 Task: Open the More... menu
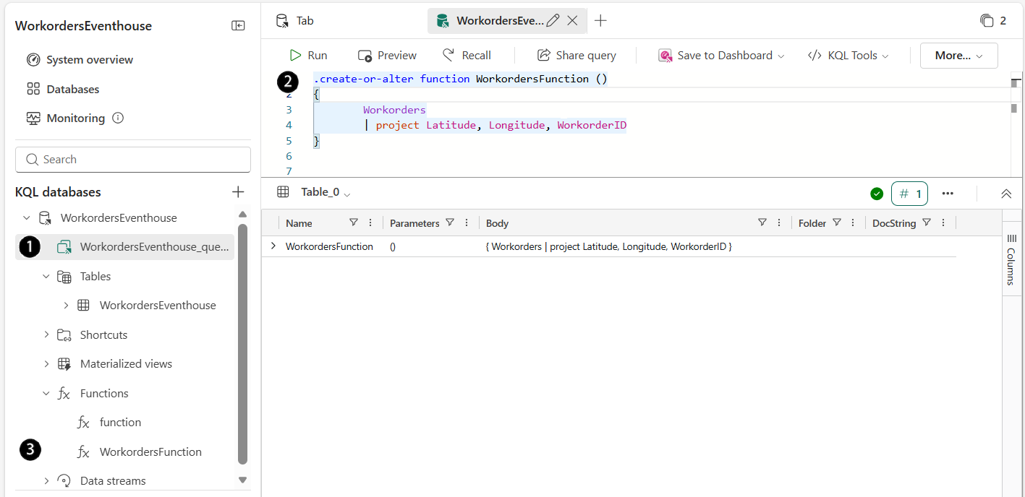(x=958, y=55)
